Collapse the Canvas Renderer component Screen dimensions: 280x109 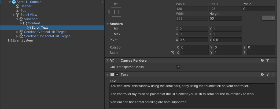tap(108, 61)
